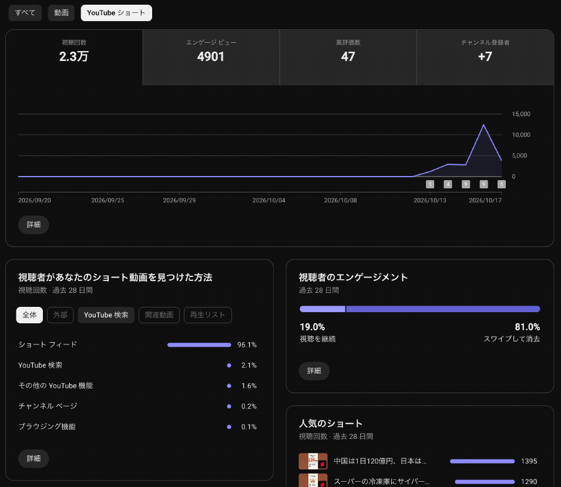The height and width of the screenshot is (487, 561).
Task: Open thumbnail of スーパーの冷凍庫にサイバー short
Action: [x=313, y=481]
